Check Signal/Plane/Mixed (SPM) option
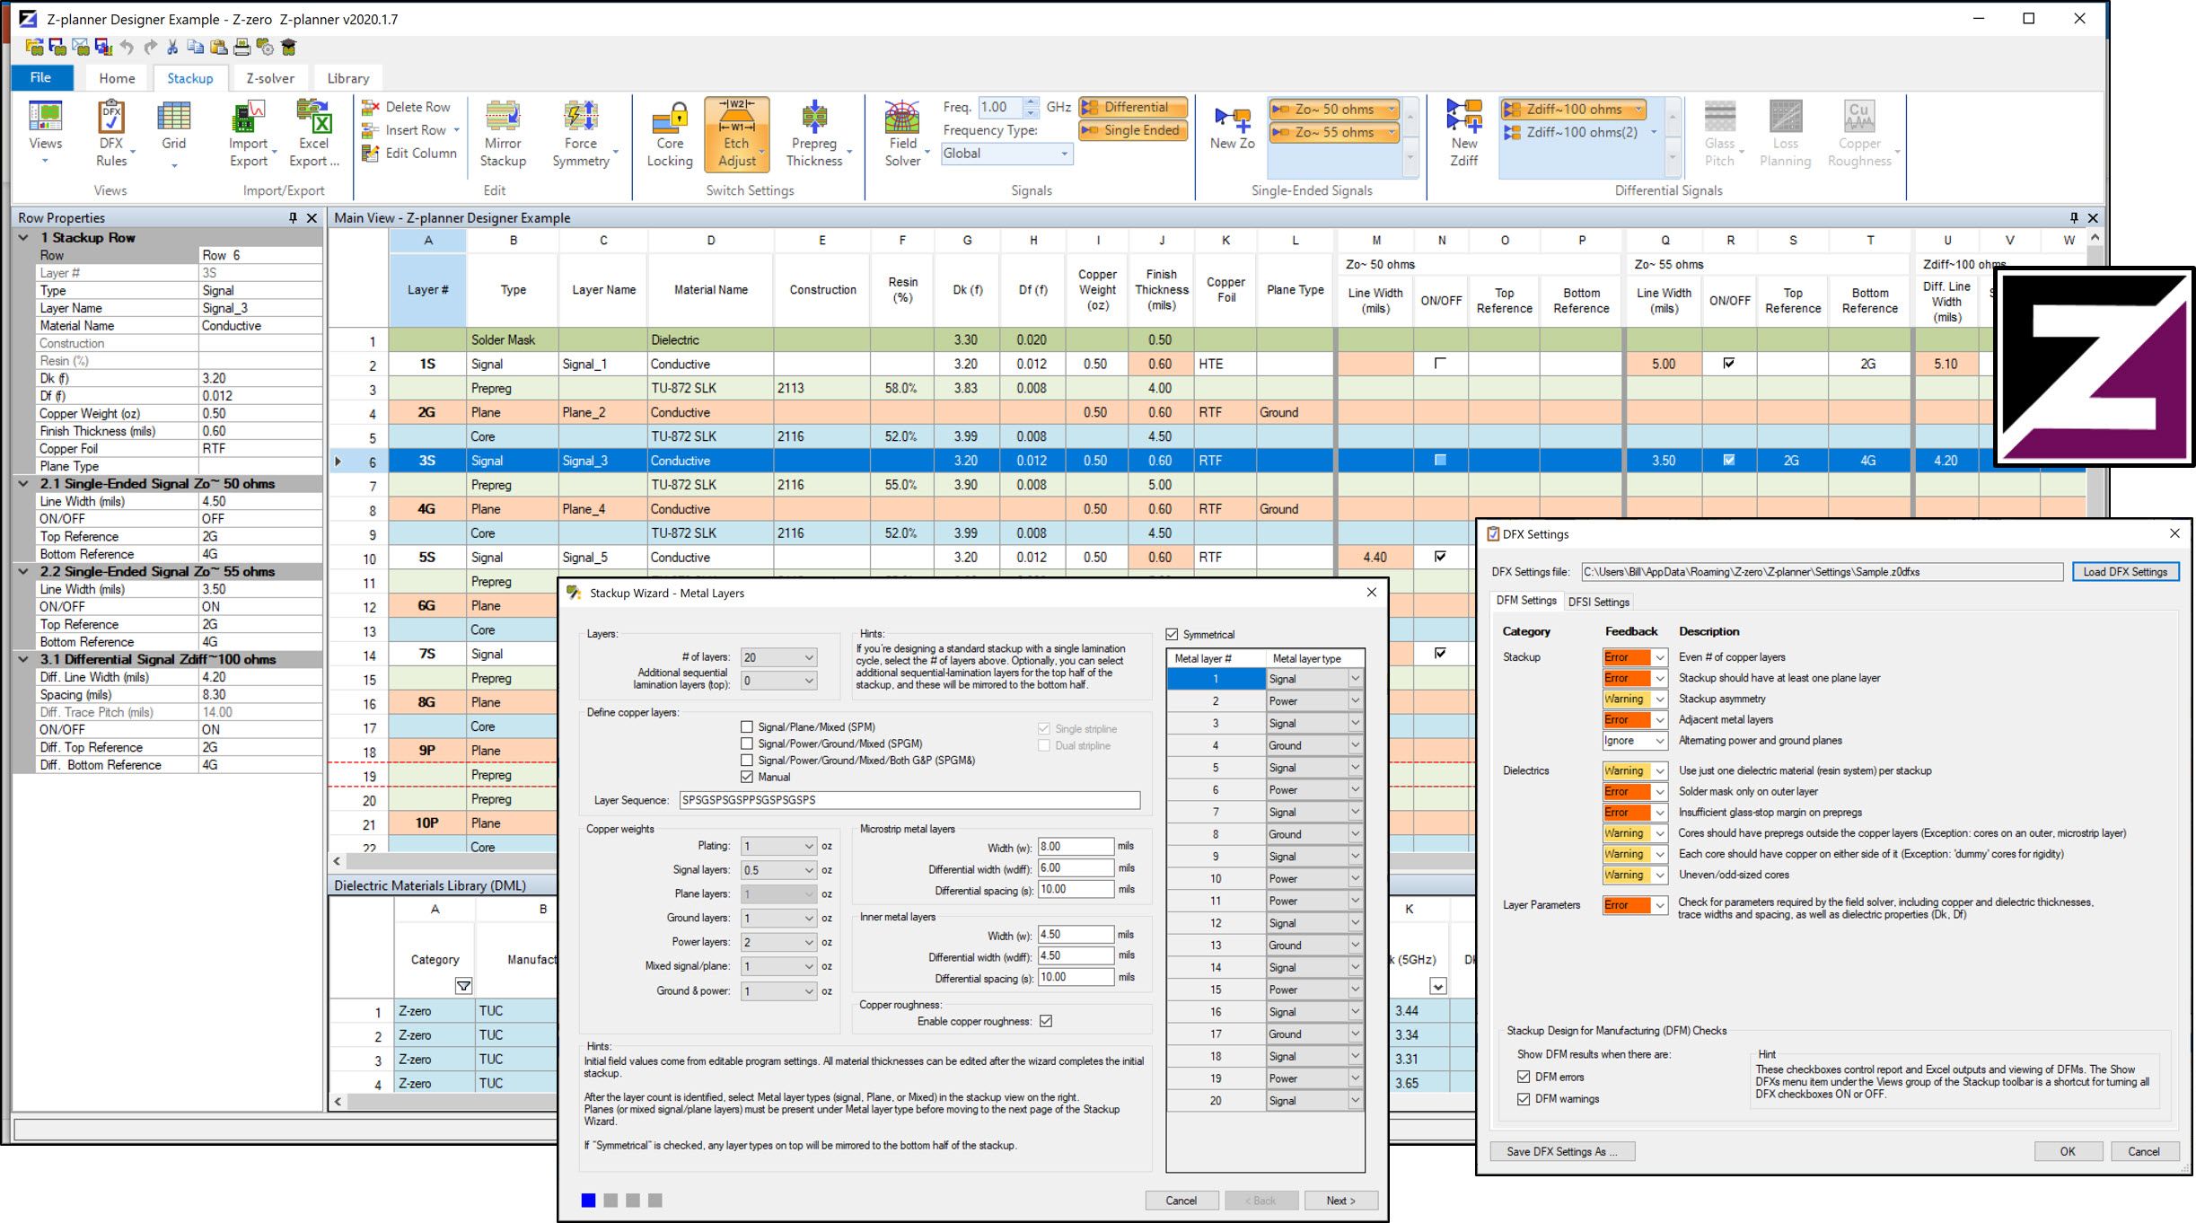The image size is (2196, 1223). 747,726
